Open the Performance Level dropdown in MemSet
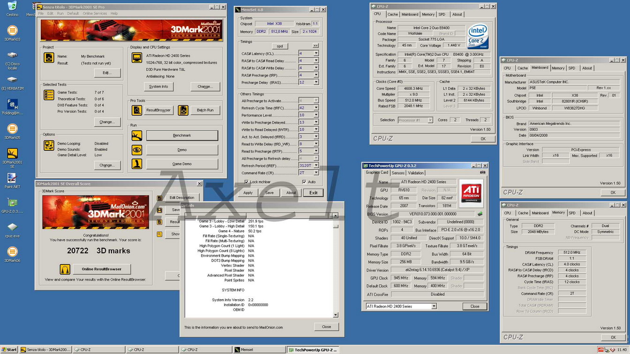The width and height of the screenshot is (630, 354). [316, 115]
